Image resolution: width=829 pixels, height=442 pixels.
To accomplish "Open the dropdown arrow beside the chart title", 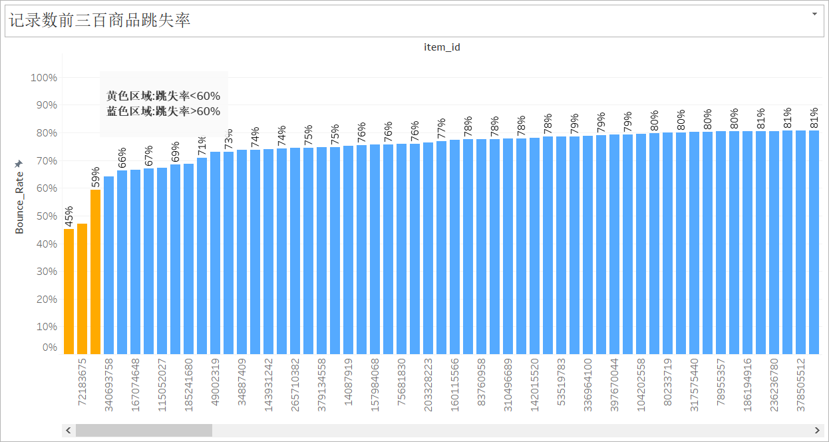I will 815,14.
